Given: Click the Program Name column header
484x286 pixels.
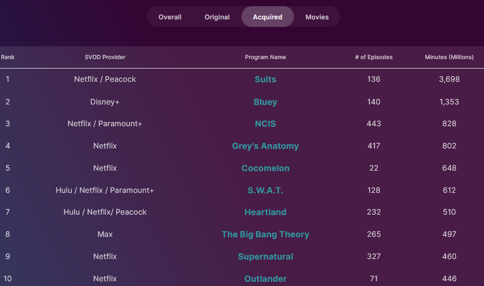Looking at the screenshot, I should point(265,57).
